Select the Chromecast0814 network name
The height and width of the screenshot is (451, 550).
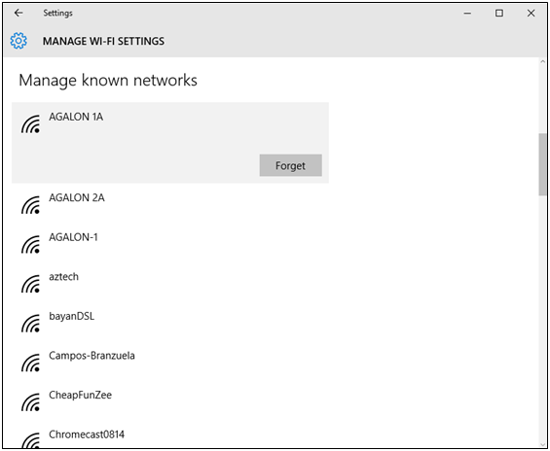[87, 434]
